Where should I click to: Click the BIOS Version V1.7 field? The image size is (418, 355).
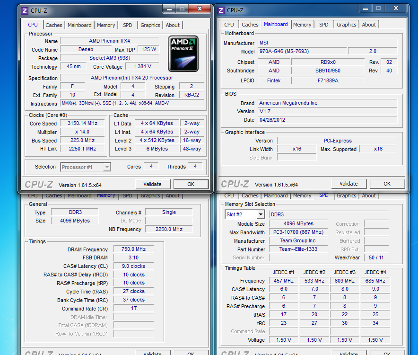(x=327, y=111)
